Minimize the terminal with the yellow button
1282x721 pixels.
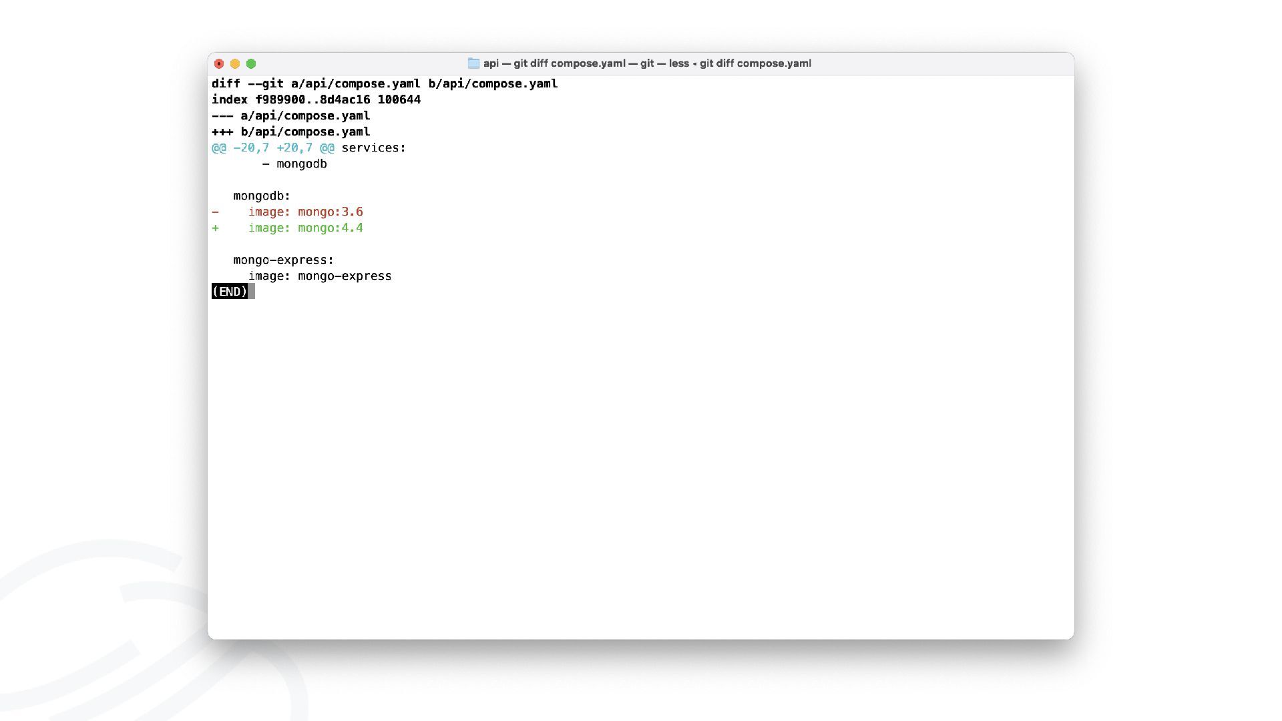(x=235, y=63)
